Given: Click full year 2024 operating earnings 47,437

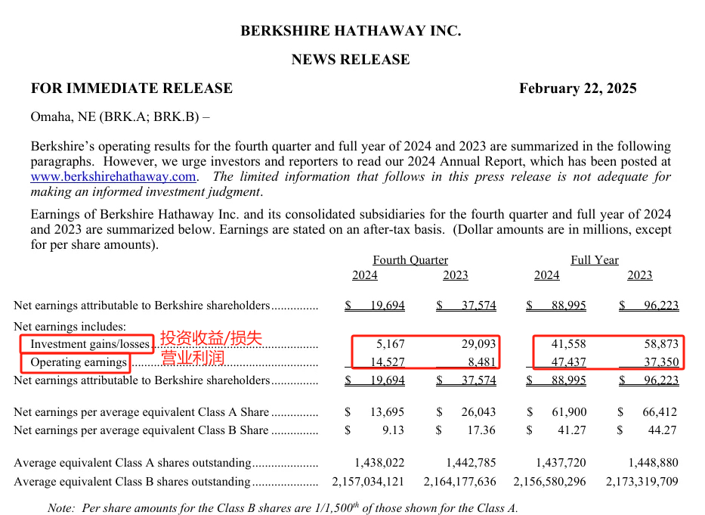Looking at the screenshot, I should click(569, 362).
